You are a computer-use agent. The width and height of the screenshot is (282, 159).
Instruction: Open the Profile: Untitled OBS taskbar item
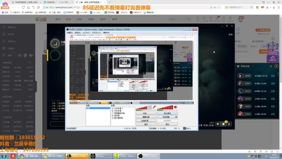tap(148, 156)
